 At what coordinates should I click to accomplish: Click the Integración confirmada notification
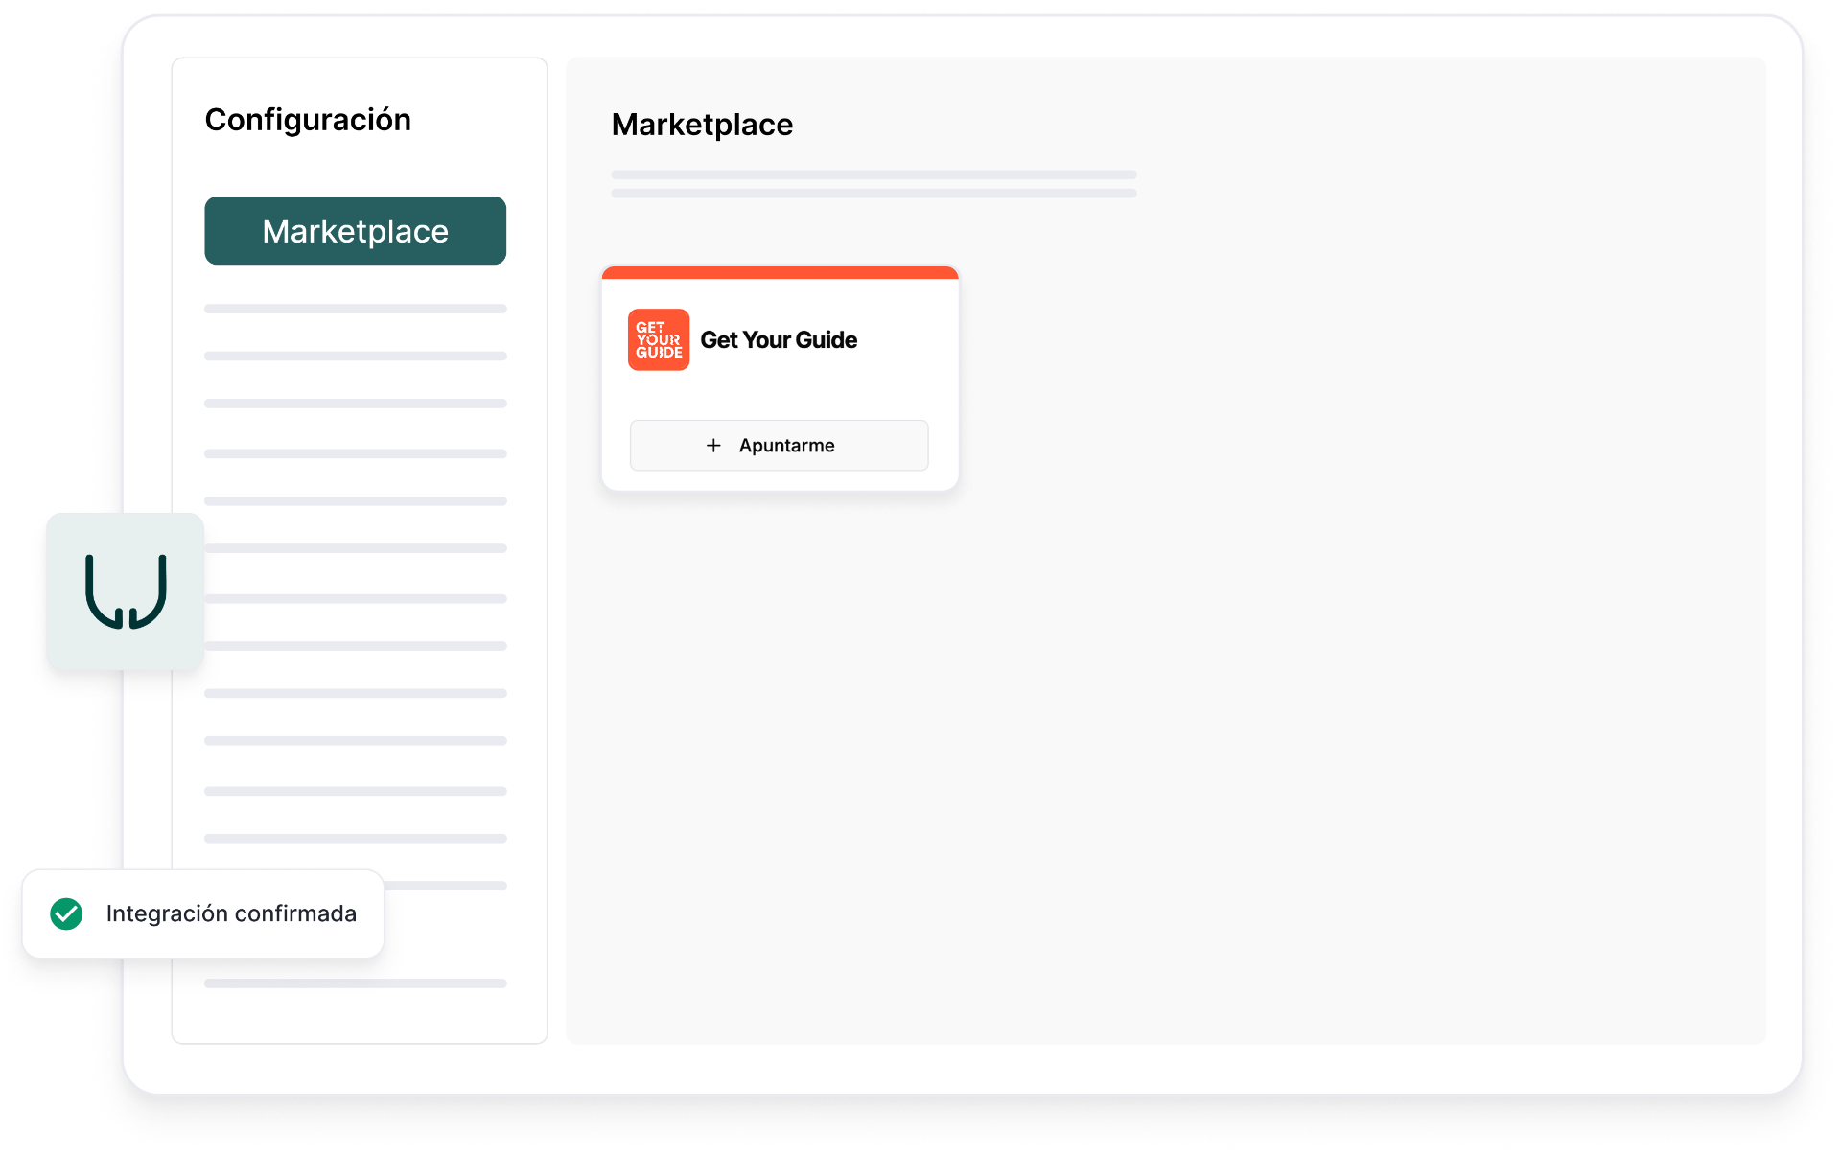203,913
